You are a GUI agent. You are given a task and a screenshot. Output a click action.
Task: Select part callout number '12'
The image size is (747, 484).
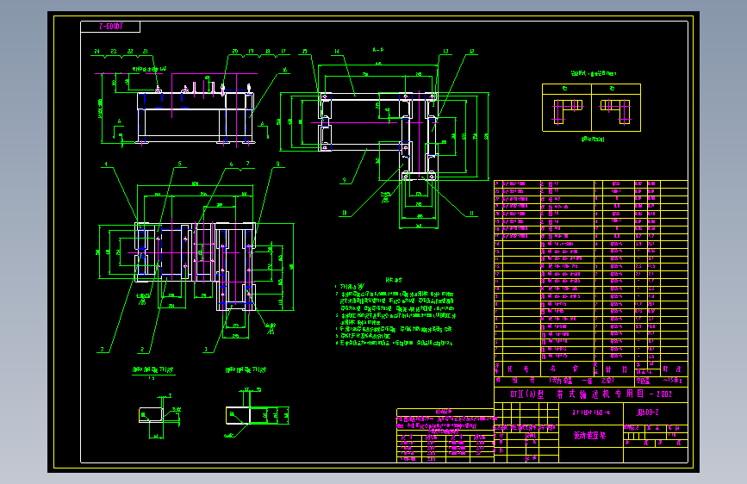coord(471,51)
